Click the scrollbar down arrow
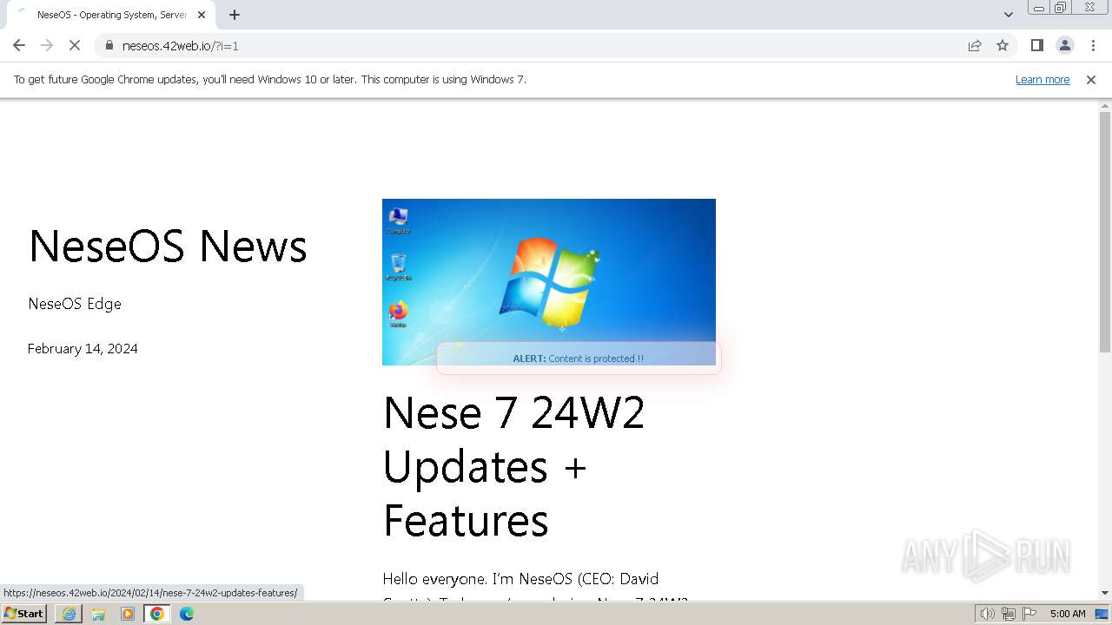 tap(1105, 593)
